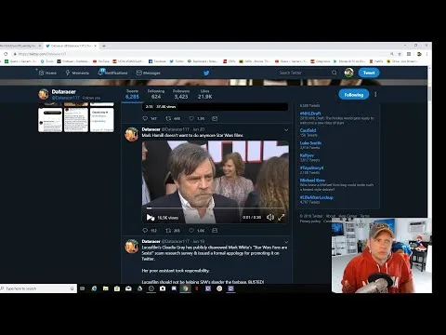Screen dimensions: 446x335
Task: Click the Windows 'Type here to search' box
Action: [38, 288]
